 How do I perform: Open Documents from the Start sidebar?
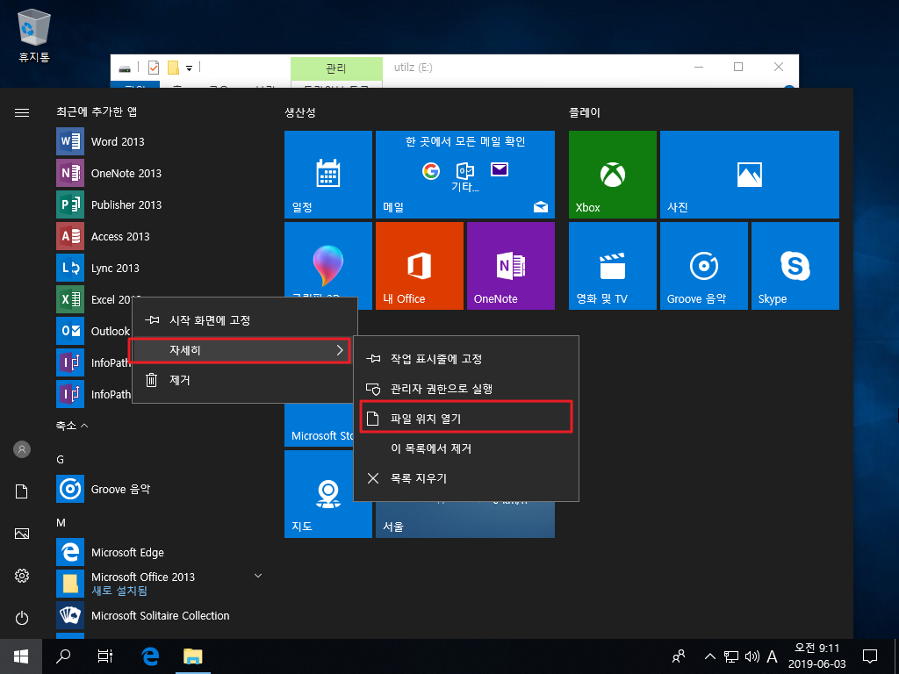[x=22, y=491]
